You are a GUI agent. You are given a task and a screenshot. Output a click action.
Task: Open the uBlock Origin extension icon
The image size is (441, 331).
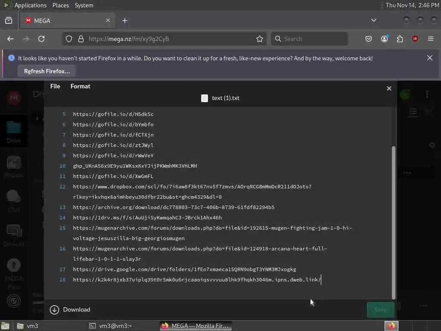pyautogui.click(x=415, y=39)
